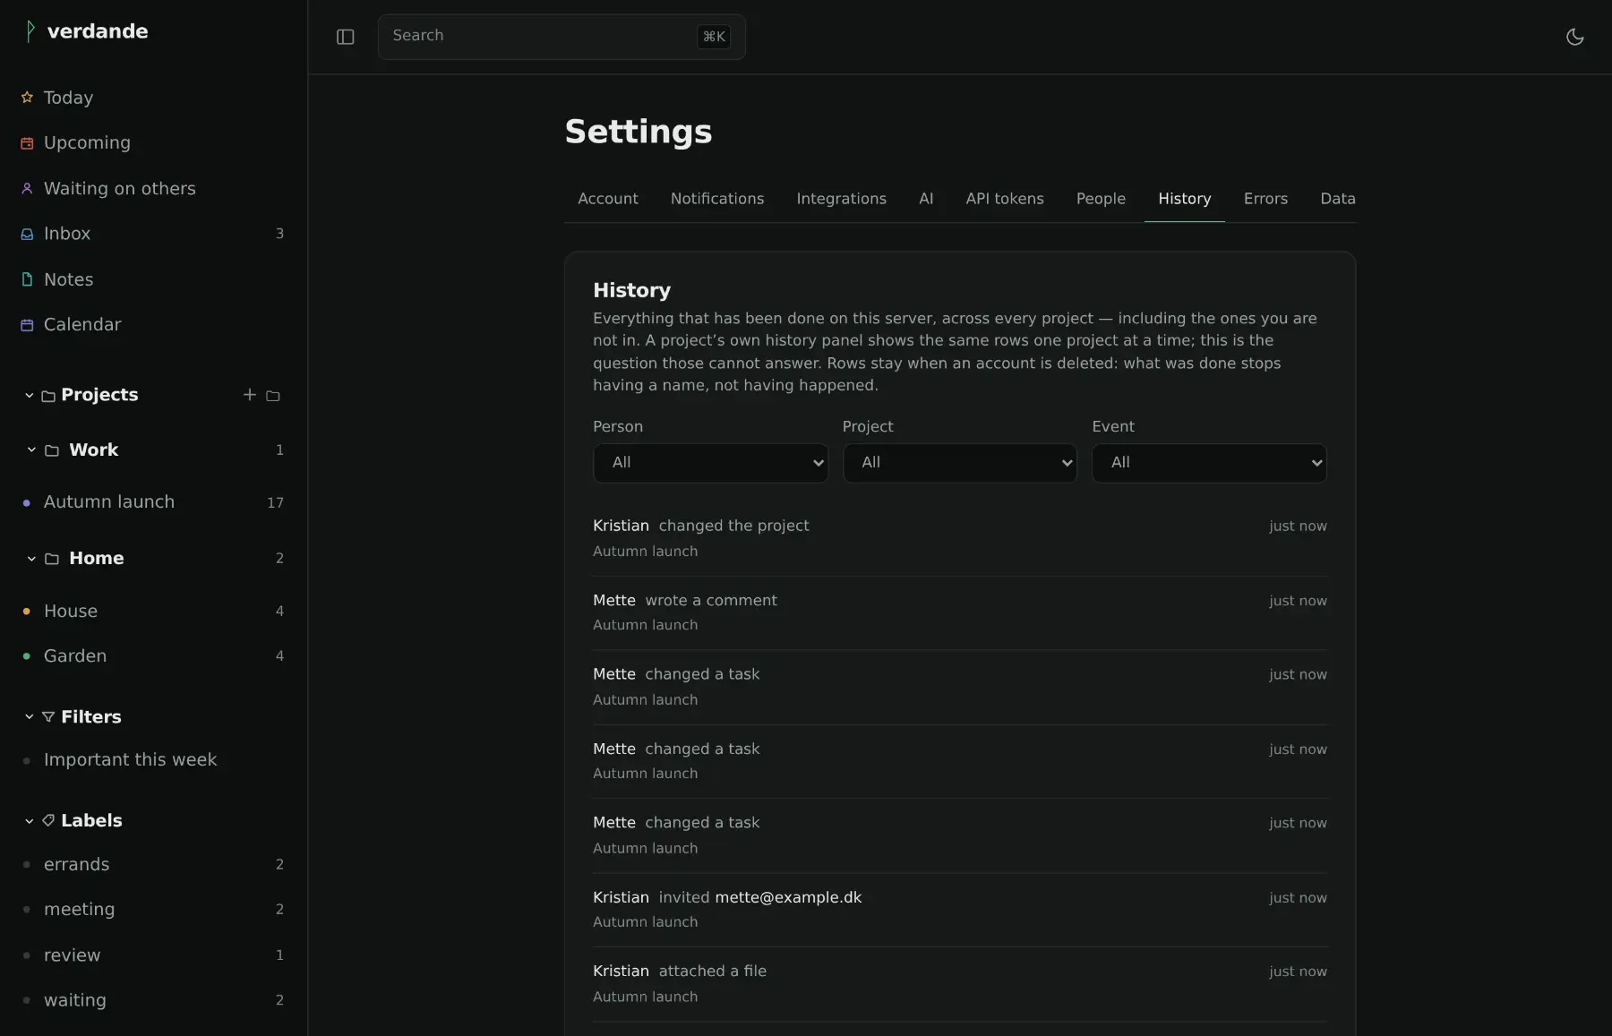The image size is (1612, 1036).
Task: Click the Projects folder icon
Action: click(x=48, y=396)
